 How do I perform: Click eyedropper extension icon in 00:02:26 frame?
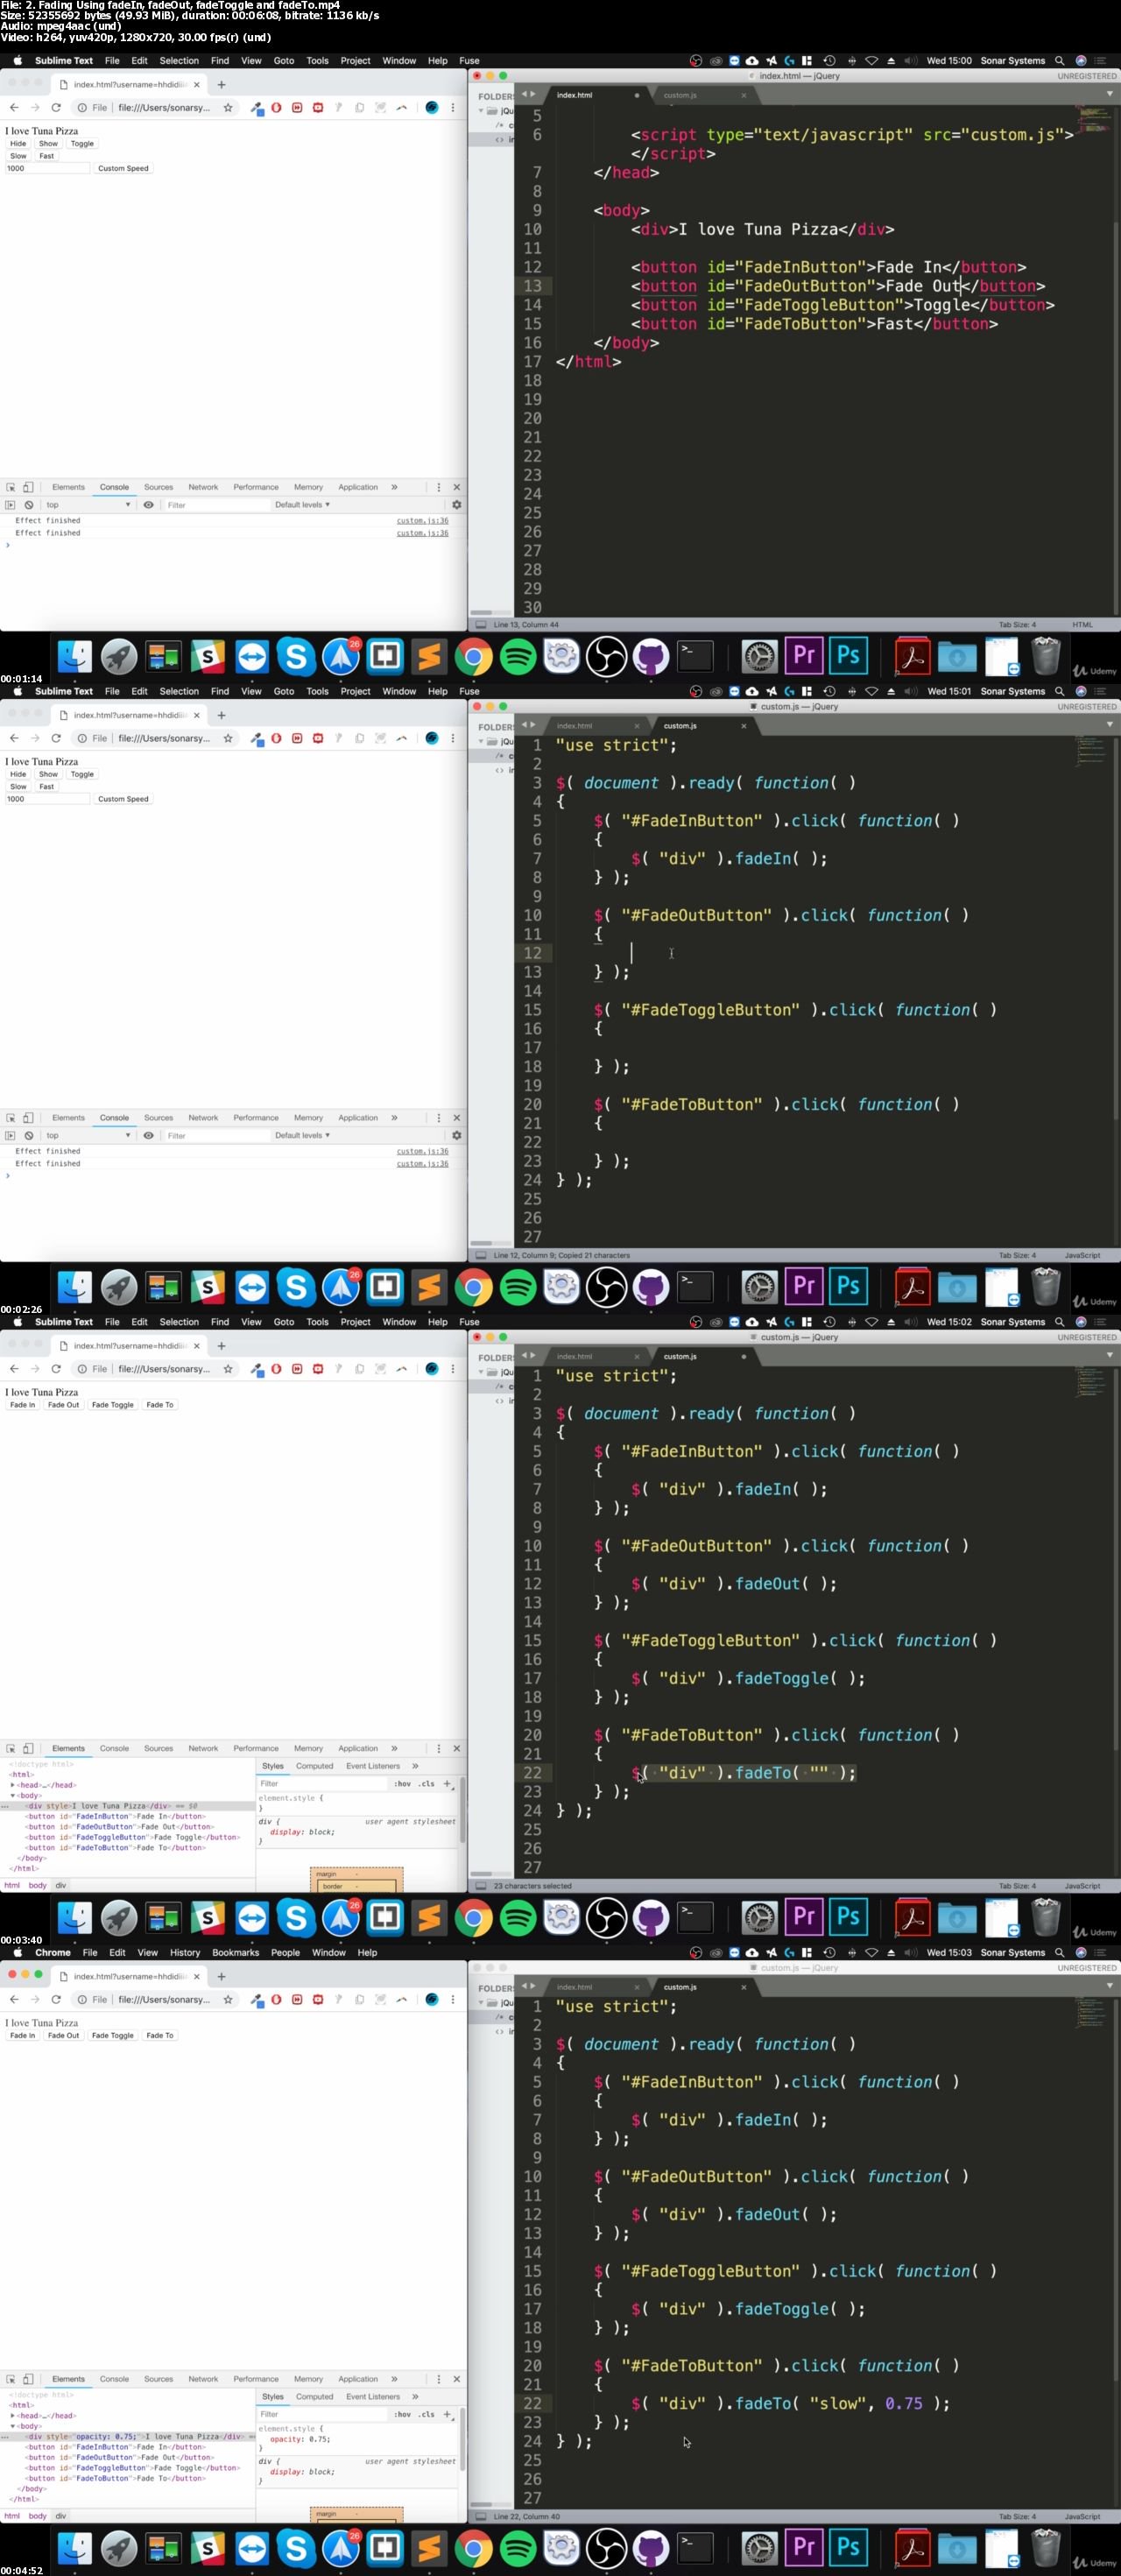coord(257,739)
